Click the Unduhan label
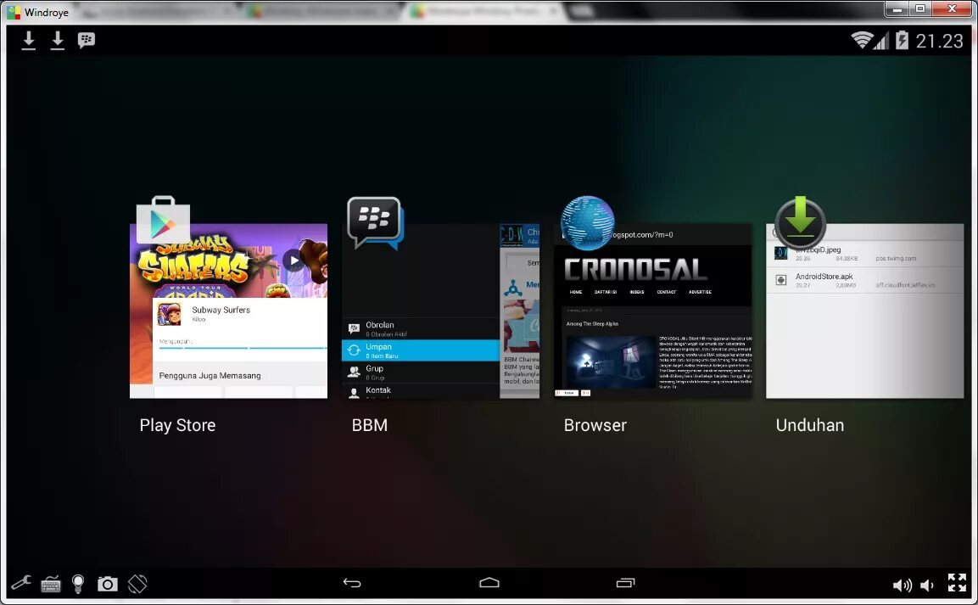978x605 pixels. (x=809, y=425)
